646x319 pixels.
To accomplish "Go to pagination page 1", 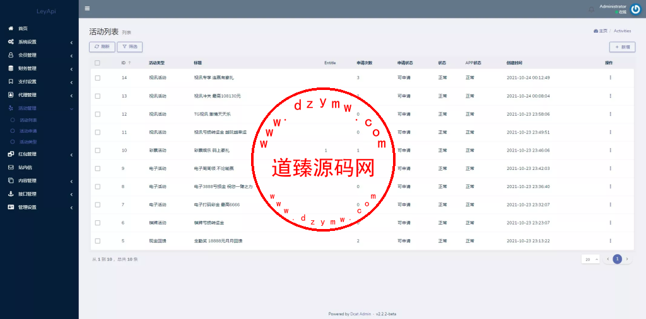I will click(x=617, y=259).
